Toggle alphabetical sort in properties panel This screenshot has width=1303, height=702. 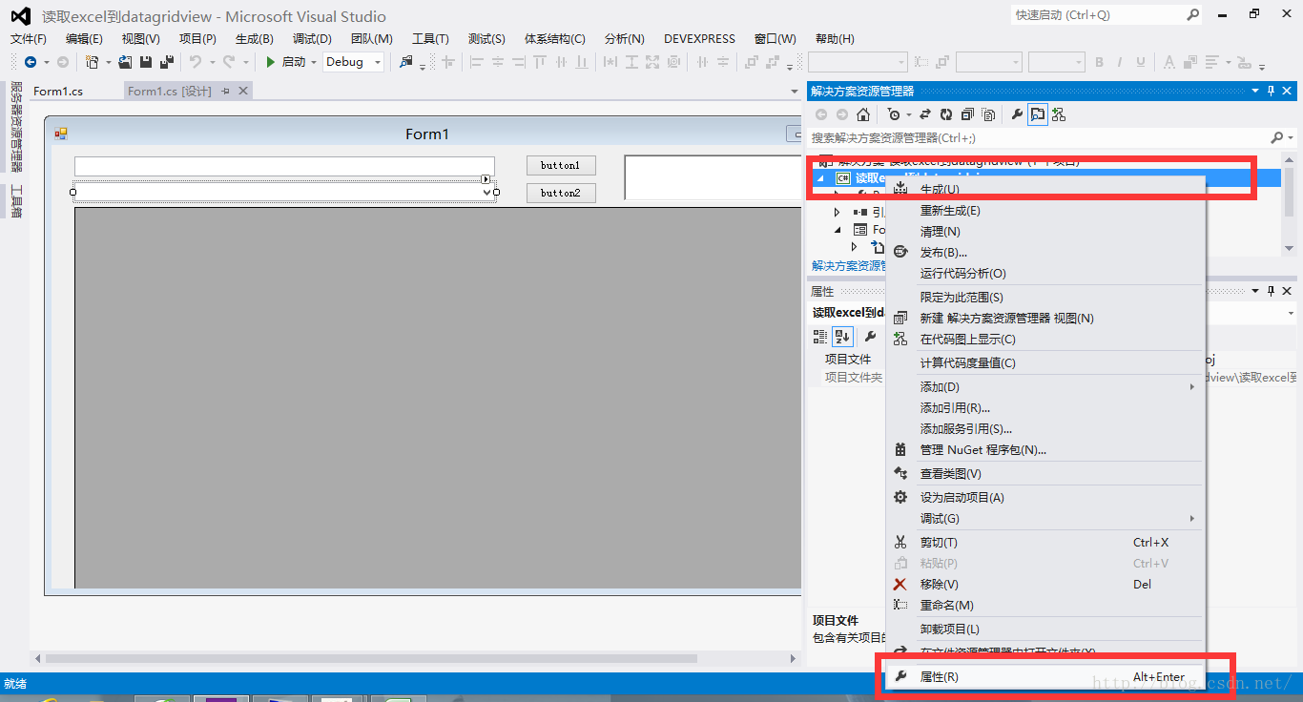(842, 337)
